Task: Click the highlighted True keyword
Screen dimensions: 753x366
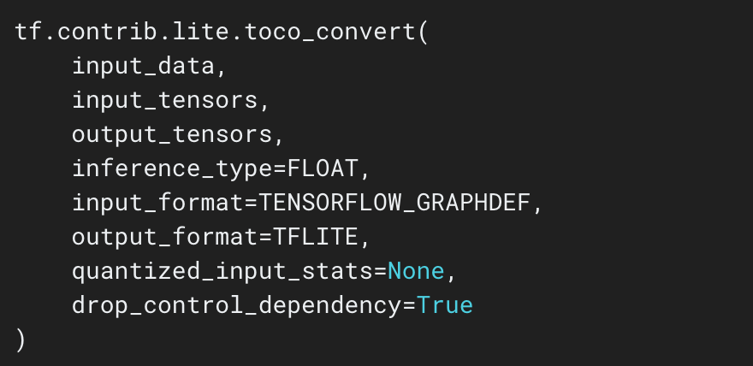Action: tap(445, 305)
